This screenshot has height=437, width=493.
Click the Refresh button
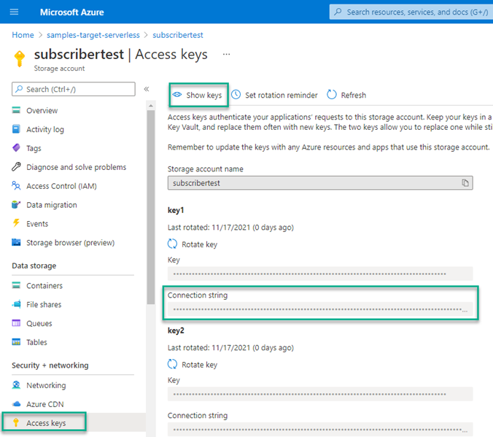(346, 95)
